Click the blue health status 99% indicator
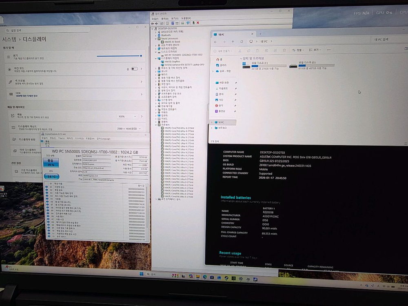 pyautogui.click(x=51, y=163)
